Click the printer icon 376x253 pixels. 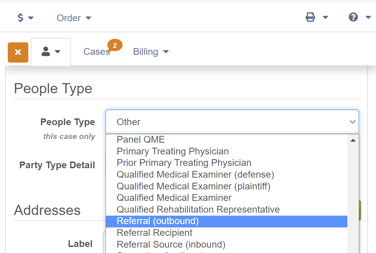310,17
